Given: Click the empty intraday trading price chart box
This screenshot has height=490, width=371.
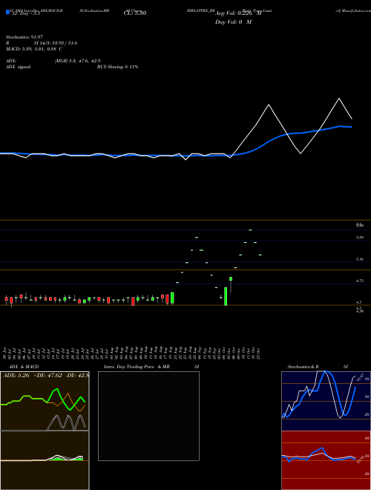Looking at the screenshot, I should pyautogui.click(x=148, y=416).
